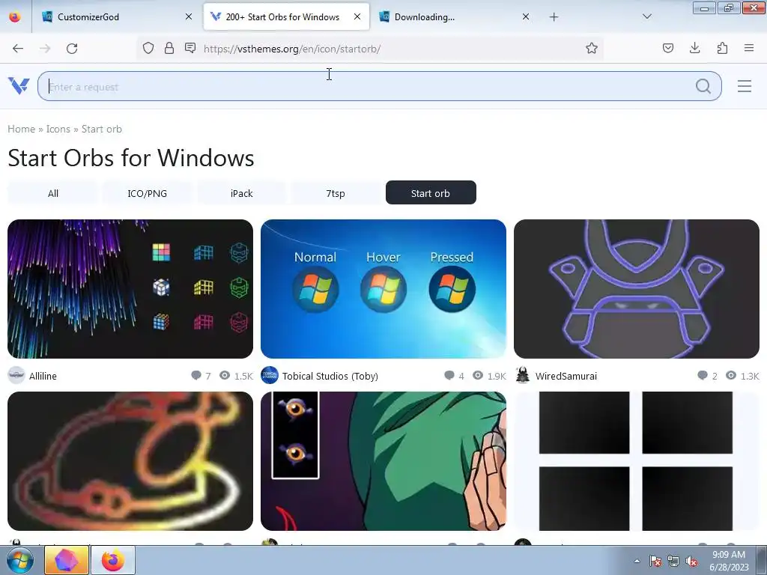Click views eye icon on Alliline post
This screenshot has width=767, height=575.
(225, 376)
